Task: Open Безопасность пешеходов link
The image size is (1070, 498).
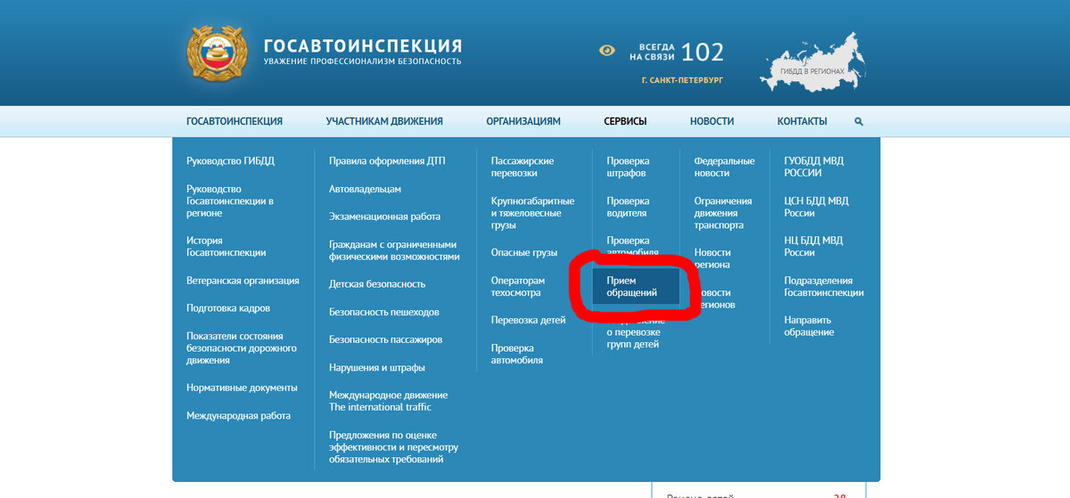Action: click(x=384, y=312)
